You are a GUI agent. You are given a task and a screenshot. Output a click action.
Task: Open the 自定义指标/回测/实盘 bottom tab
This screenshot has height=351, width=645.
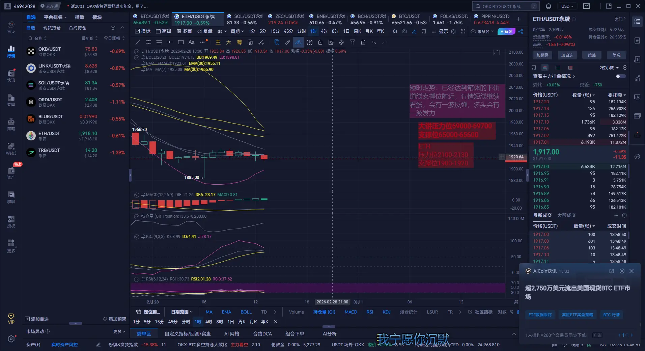(x=188, y=334)
